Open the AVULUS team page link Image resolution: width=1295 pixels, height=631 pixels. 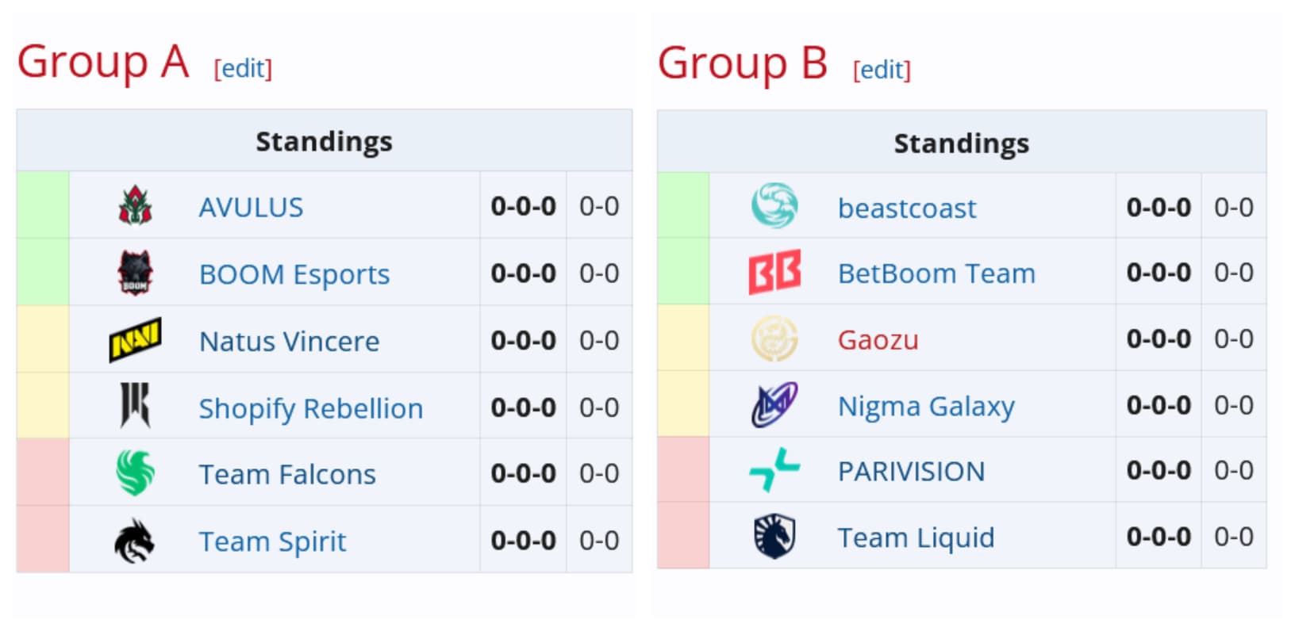[249, 207]
